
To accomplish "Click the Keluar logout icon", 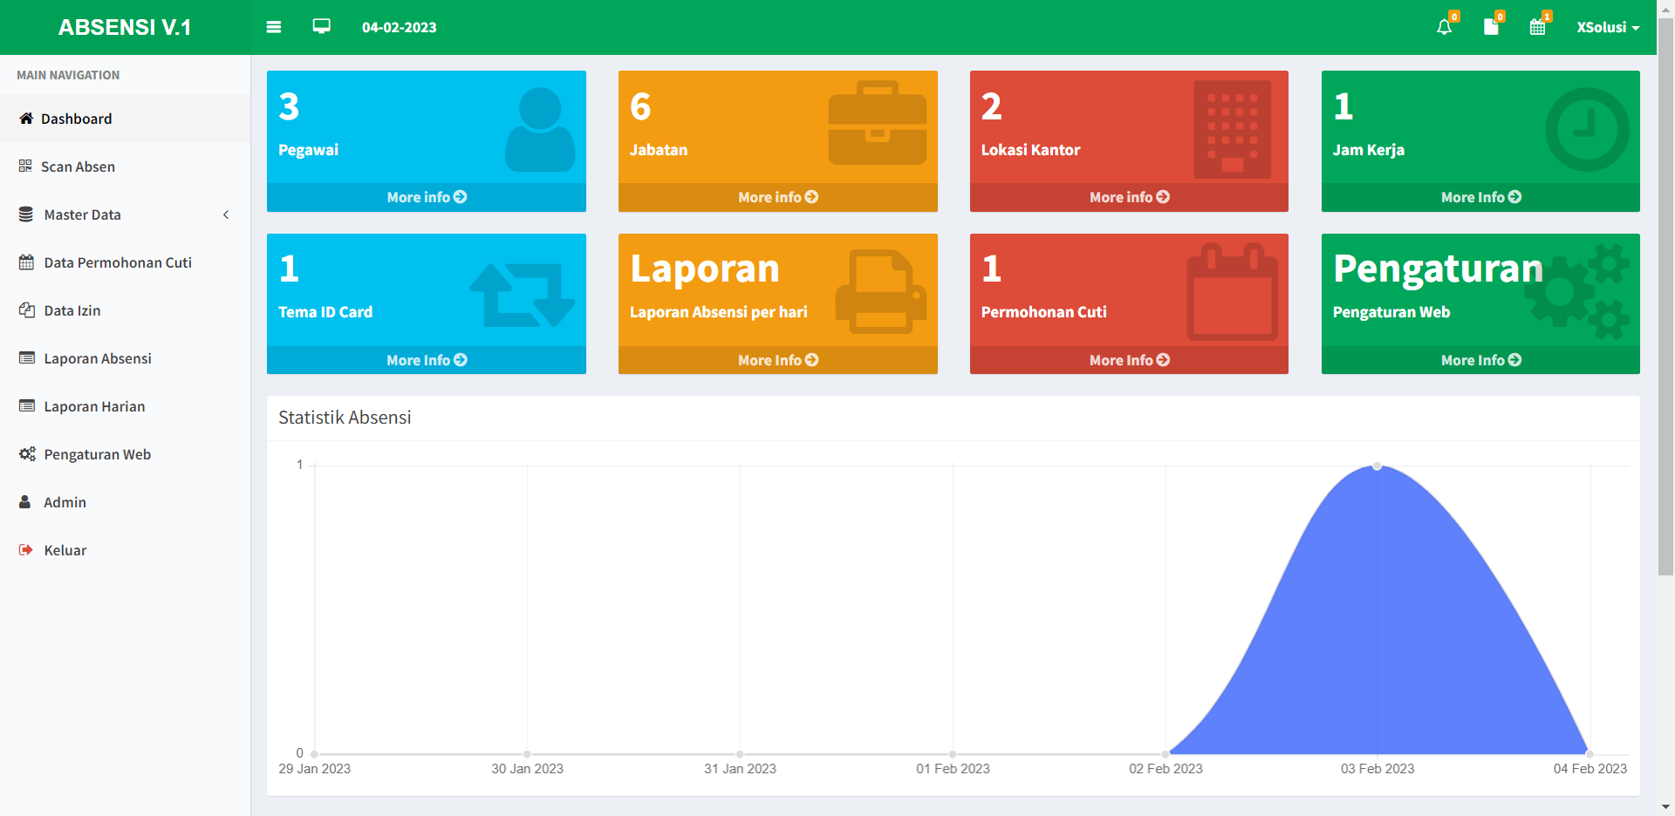I will tap(26, 550).
